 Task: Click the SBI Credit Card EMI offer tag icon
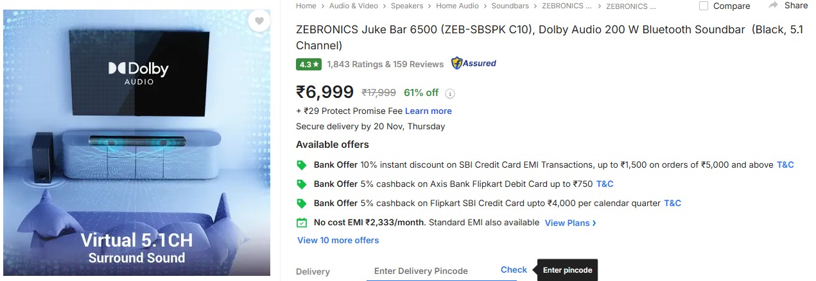tap(302, 165)
